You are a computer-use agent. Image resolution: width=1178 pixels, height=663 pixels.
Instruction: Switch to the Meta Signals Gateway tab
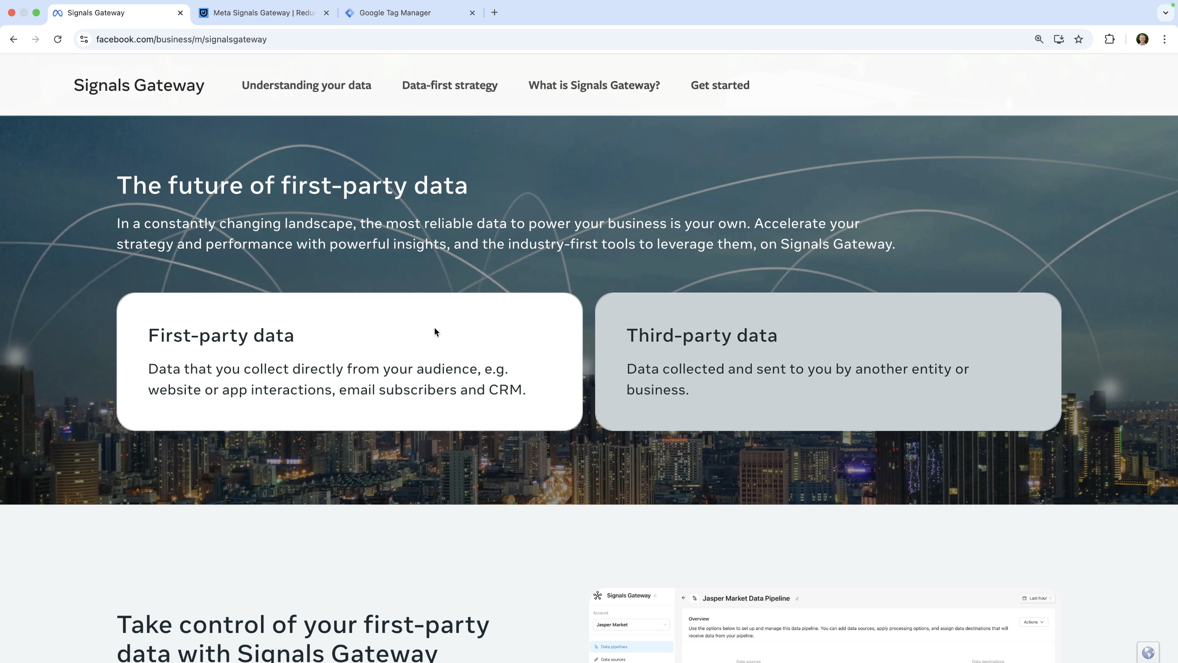265,13
